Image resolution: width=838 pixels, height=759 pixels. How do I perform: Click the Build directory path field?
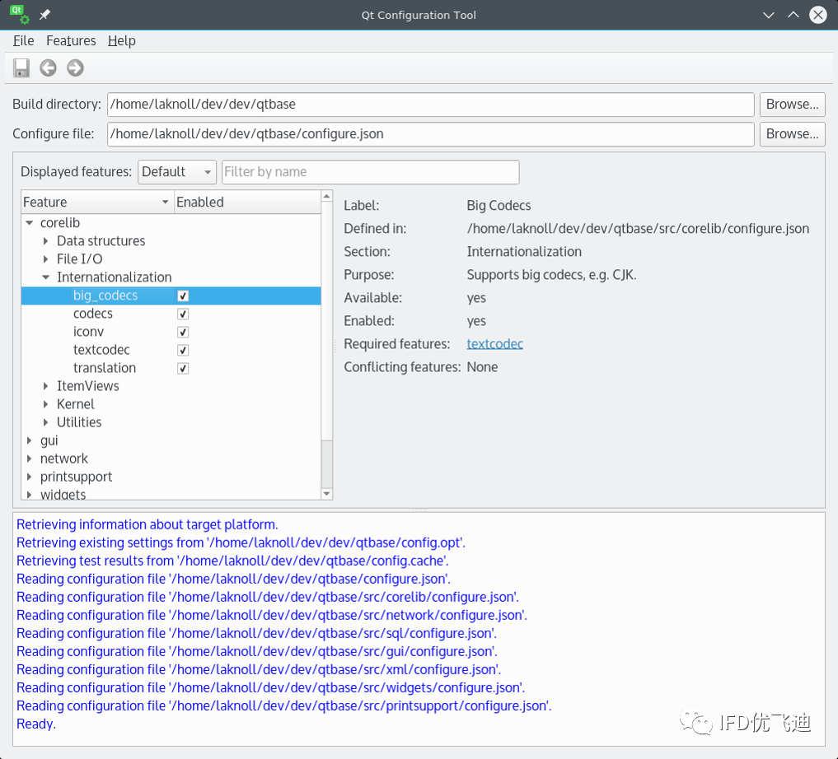click(430, 104)
